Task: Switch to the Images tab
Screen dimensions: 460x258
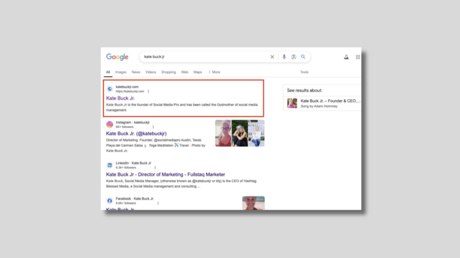Action: pos(121,72)
